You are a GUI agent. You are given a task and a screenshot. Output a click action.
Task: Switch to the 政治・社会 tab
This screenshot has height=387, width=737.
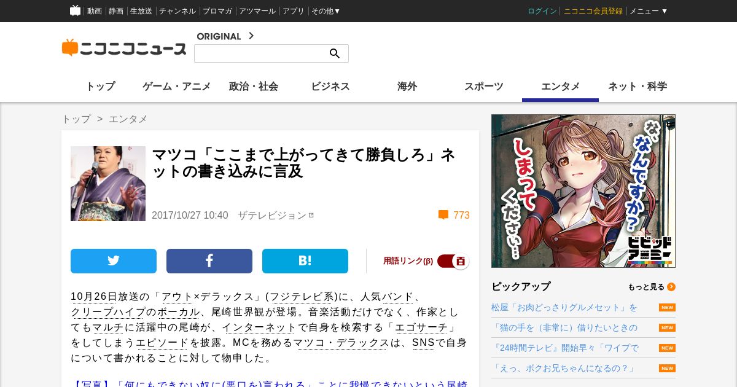(x=254, y=87)
